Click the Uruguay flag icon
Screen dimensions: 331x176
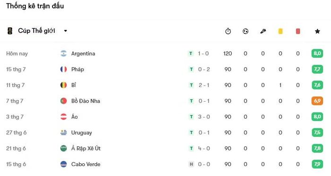click(63, 133)
